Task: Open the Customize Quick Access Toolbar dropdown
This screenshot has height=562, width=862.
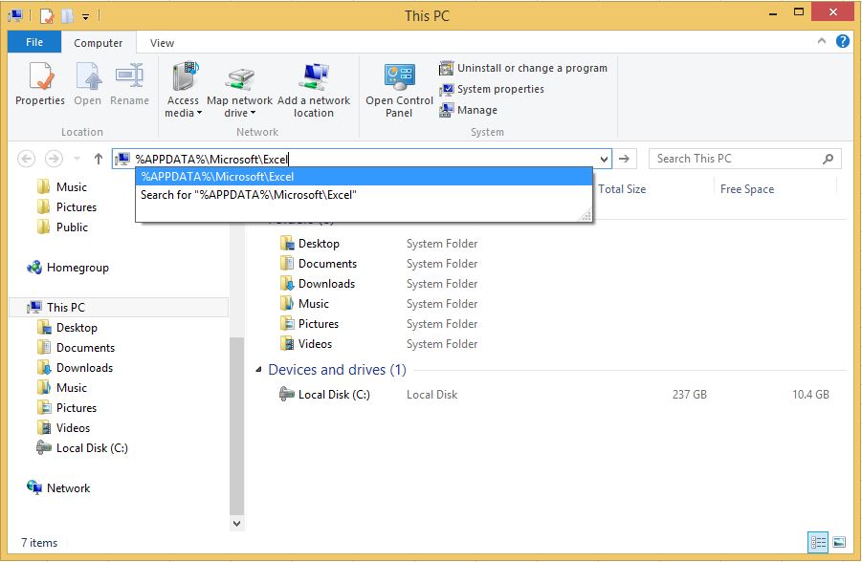Action: pos(85,16)
